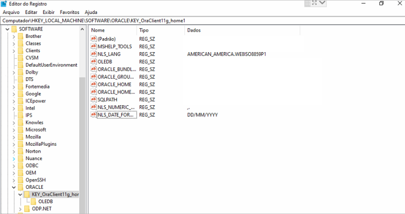Viewport: 405px width, 214px height.
Task: Click the Brother folder icon
Action: tap(20, 36)
